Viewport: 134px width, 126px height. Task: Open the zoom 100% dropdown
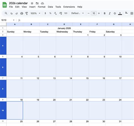point(35,13)
